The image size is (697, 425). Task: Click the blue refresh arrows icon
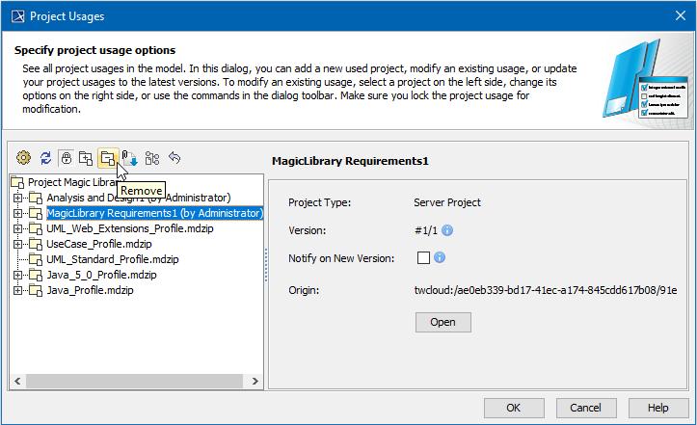(x=45, y=158)
